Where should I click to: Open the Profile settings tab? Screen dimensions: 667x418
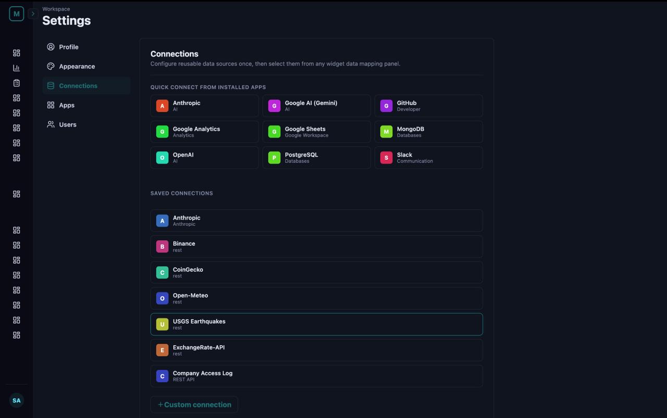tap(87, 47)
